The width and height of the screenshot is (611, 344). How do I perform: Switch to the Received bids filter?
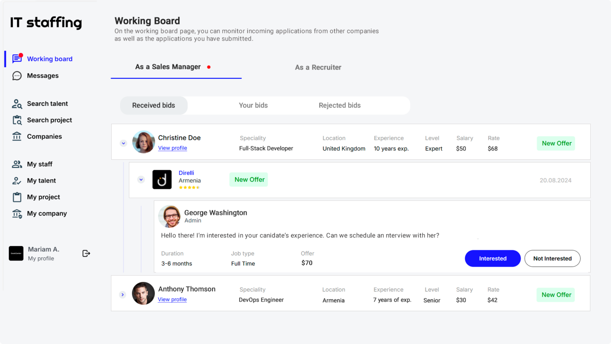154,105
